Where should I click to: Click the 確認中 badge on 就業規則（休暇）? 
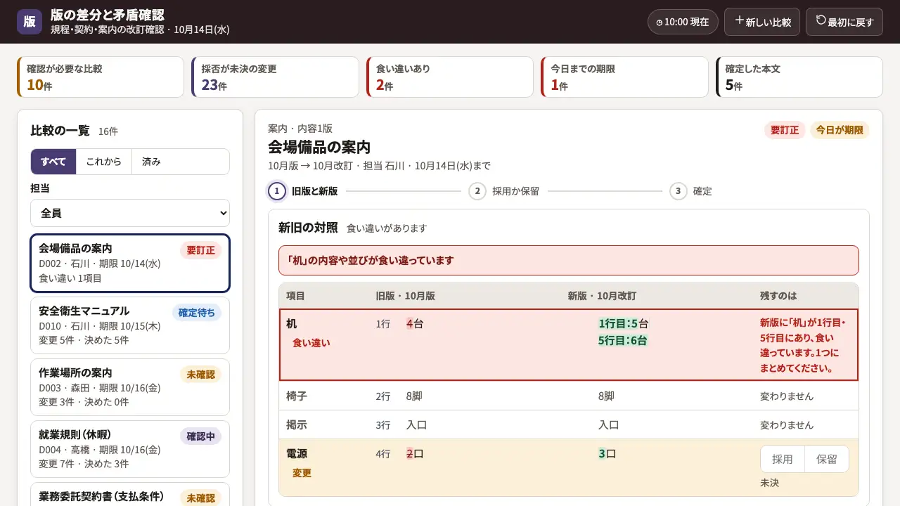pos(200,436)
